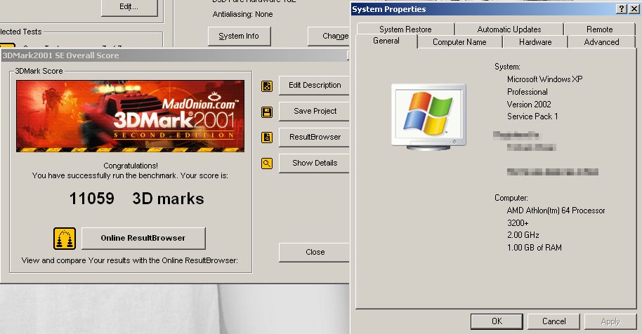Click the System Info button

[x=239, y=36]
